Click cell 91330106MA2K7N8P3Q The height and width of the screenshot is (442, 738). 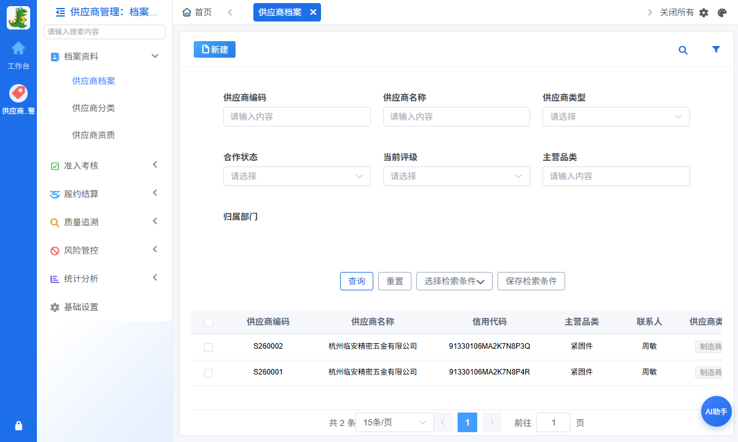click(490, 346)
